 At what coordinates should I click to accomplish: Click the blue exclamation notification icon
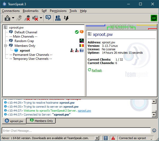[x=105, y=138]
